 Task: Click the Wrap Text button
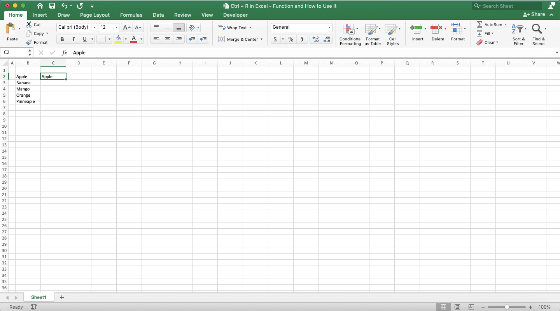234,28
